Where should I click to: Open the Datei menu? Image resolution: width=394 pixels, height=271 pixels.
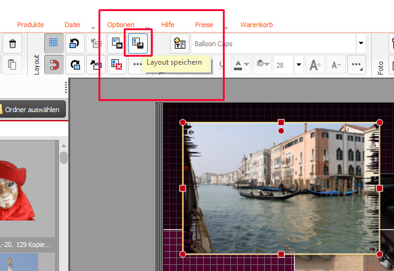pos(73,25)
